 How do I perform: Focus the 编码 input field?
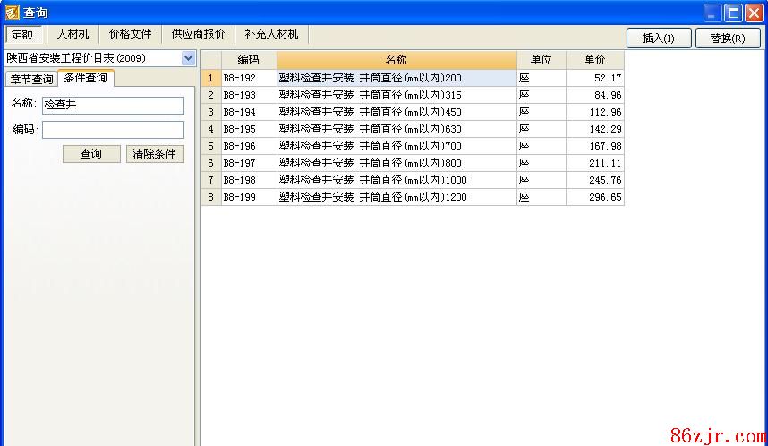pos(112,130)
